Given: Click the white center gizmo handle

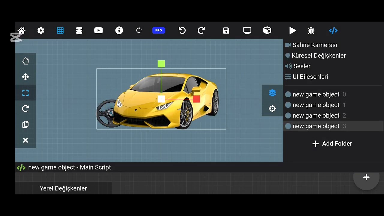Looking at the screenshot, I should tap(161, 99).
